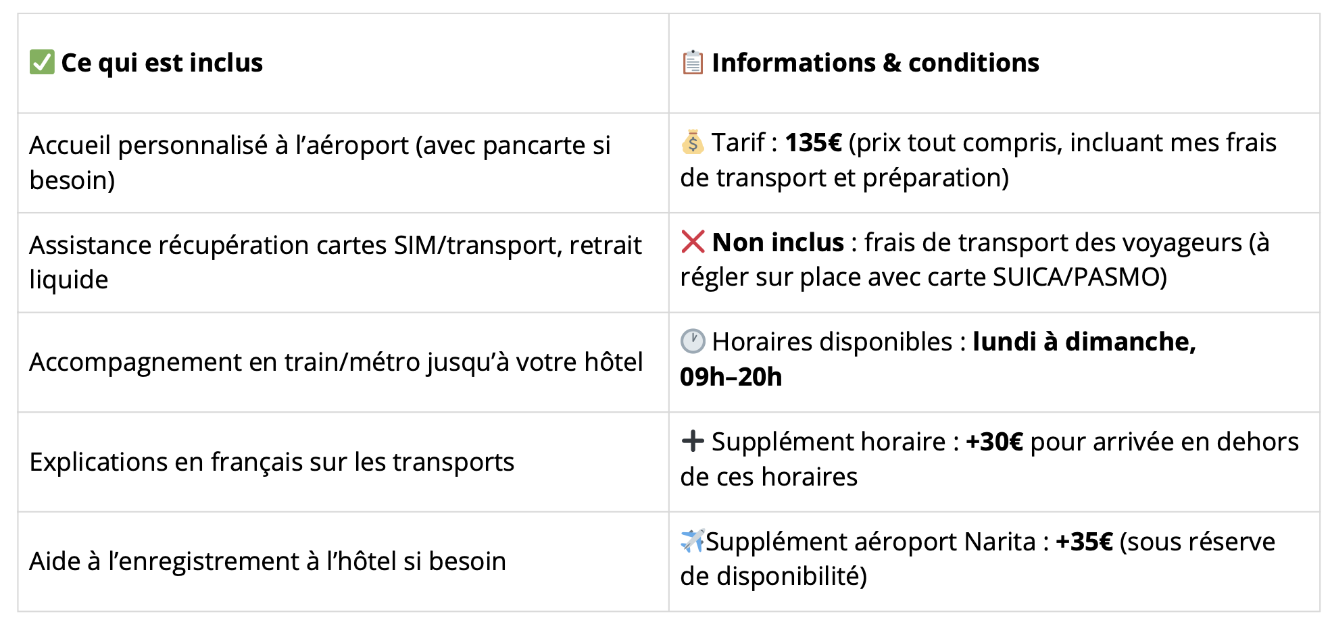Click 'Explications en français sur les transports'
The height and width of the screenshot is (620, 1330).
tap(272, 462)
